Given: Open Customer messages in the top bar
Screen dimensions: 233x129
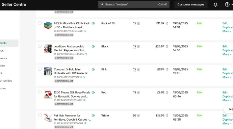Looking at the screenshot, I should pos(191,4).
